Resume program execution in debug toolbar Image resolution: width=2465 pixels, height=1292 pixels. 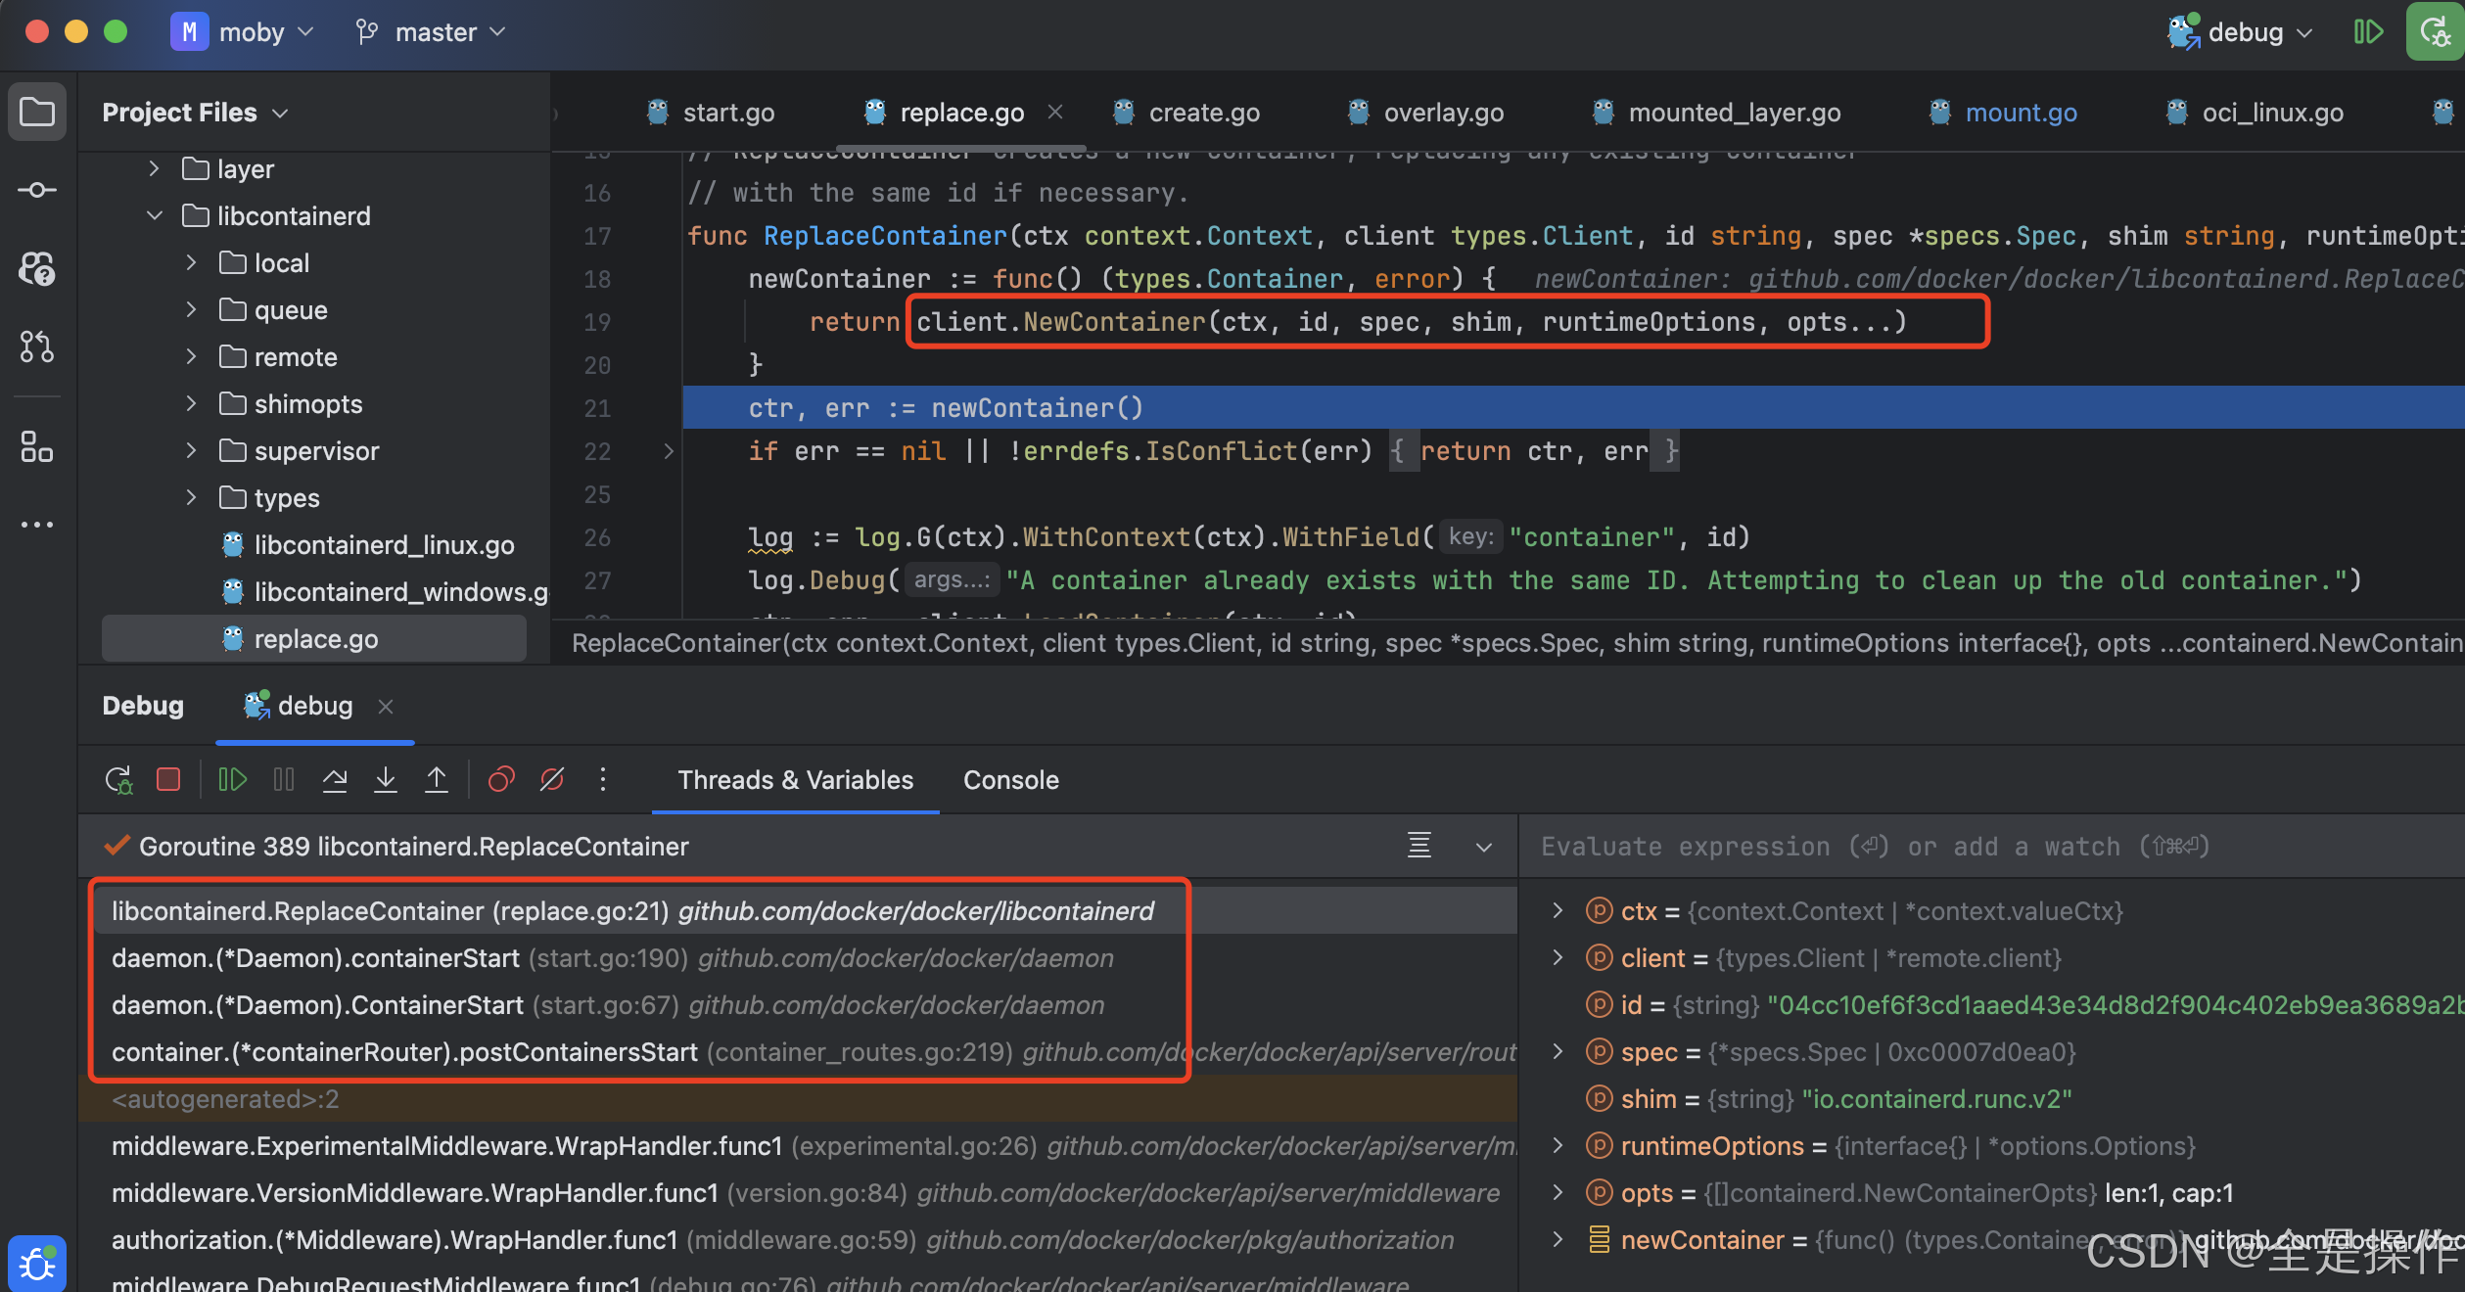pyautogui.click(x=232, y=780)
